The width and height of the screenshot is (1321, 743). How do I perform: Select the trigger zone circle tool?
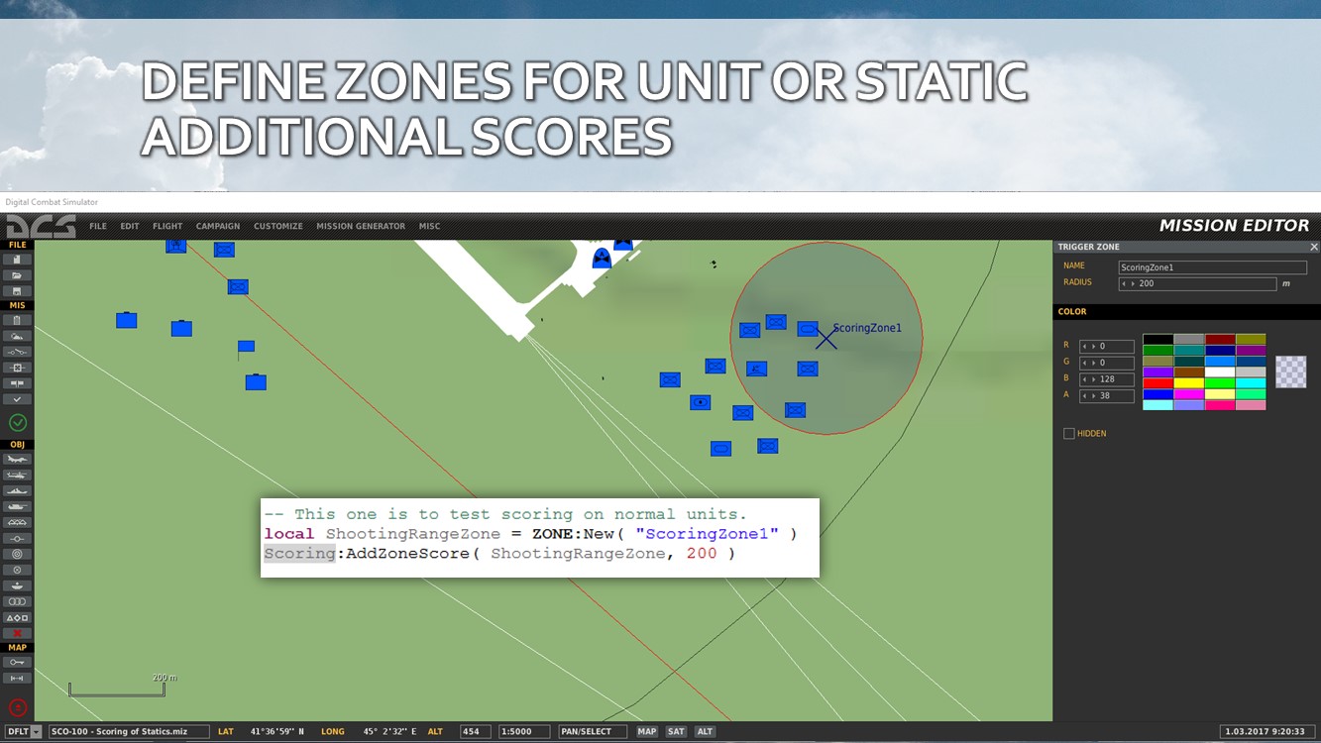[x=17, y=555]
